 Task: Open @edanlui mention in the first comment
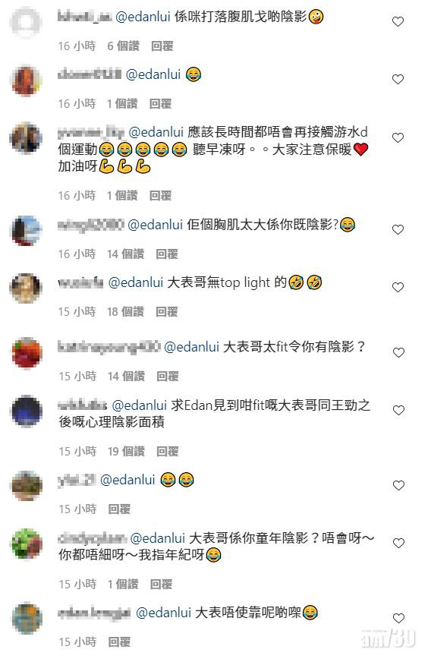[x=143, y=17]
